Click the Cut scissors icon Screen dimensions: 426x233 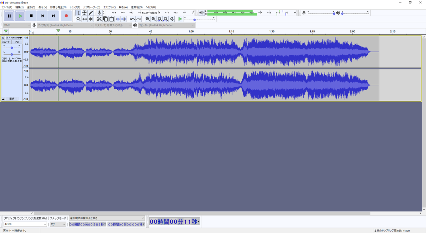tap(99, 19)
